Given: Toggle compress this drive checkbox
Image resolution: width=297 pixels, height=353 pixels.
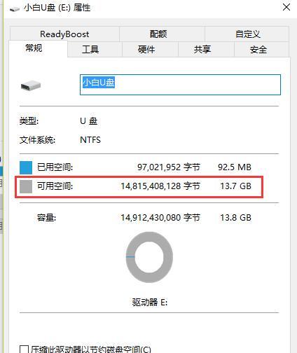Looking at the screenshot, I should [24, 349].
